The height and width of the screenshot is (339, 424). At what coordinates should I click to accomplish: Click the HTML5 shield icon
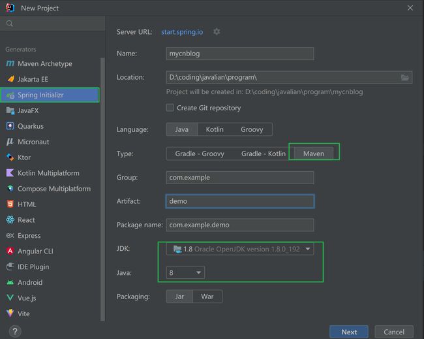[10, 204]
